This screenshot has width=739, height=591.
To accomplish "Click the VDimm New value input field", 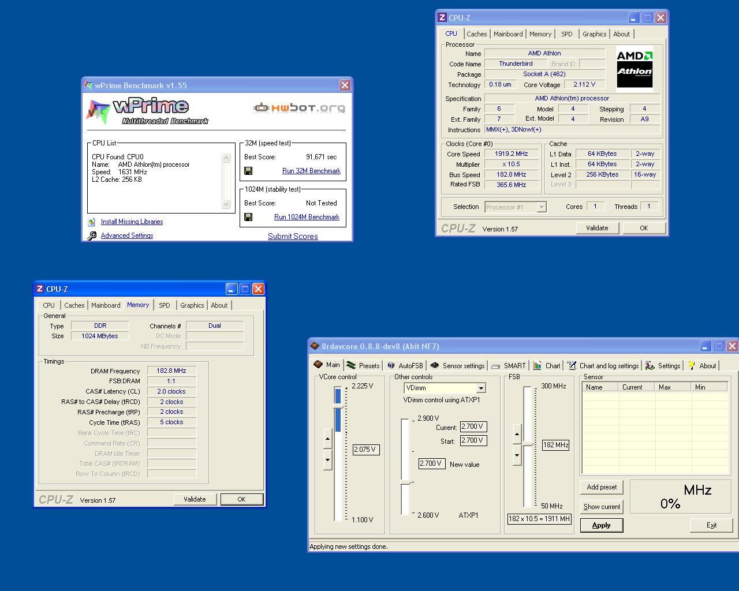I will click(432, 463).
